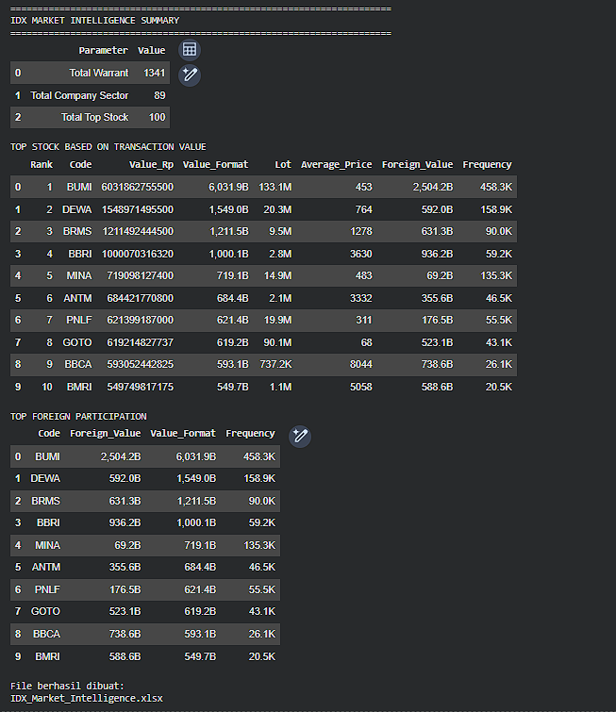Click the Rank column header
Viewport: 616px width, 712px height.
(x=42, y=164)
